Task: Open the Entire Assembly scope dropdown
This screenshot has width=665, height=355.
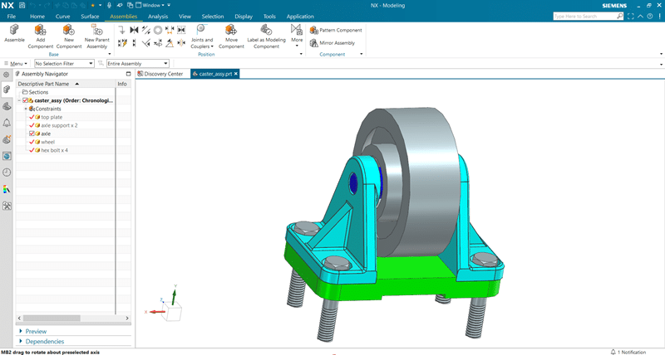Action: coord(137,63)
